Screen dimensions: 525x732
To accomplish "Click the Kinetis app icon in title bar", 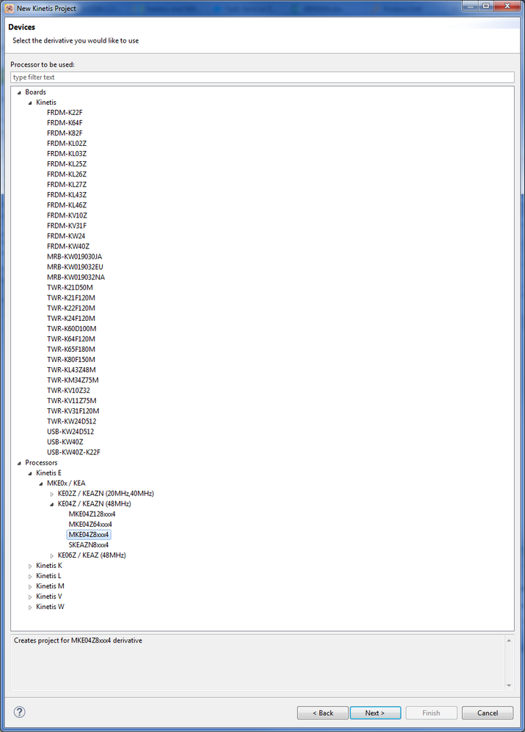I will (x=9, y=8).
